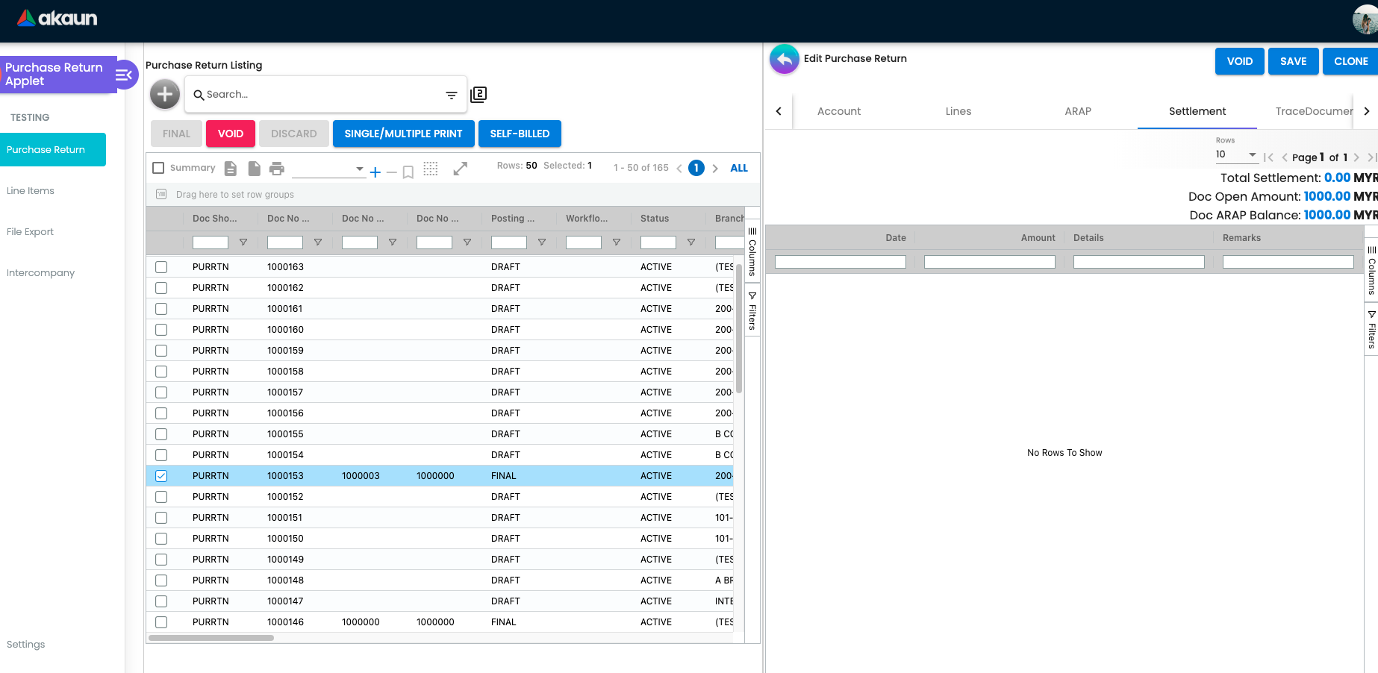
Task: Tick the checkbox for document 1000163
Action: tap(161, 267)
